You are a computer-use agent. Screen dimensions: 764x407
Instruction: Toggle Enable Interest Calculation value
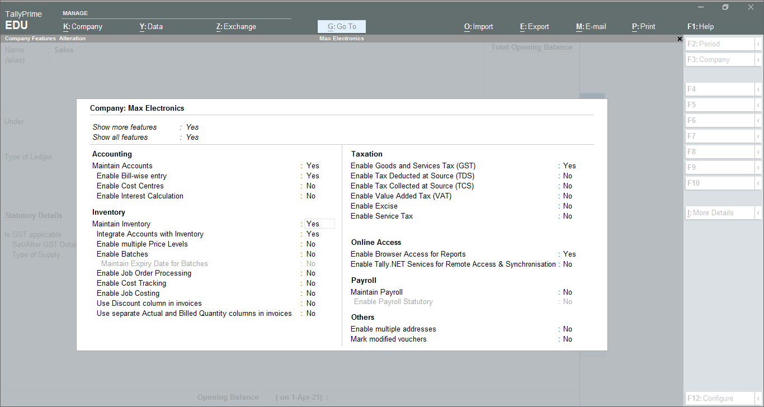[x=311, y=196]
